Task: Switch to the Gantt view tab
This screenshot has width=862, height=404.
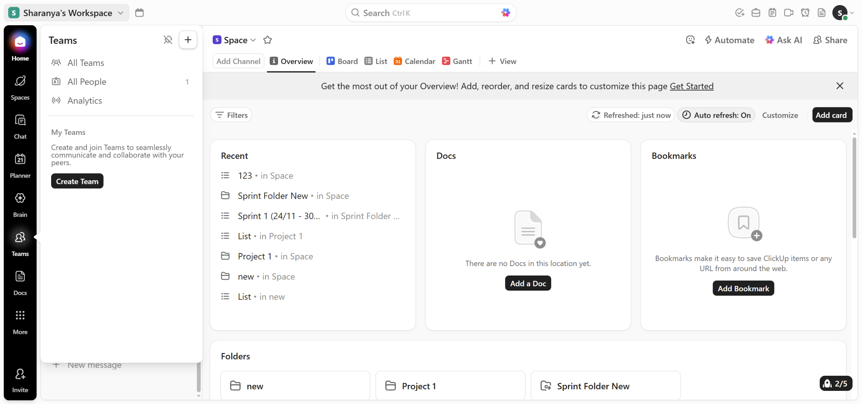Action: pos(457,61)
